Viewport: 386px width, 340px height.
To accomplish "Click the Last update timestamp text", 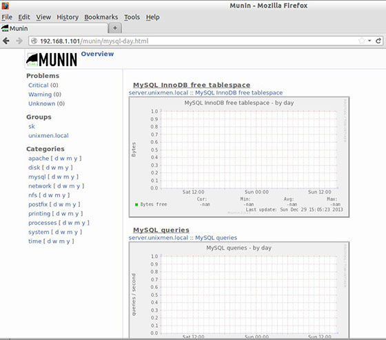I will pyautogui.click(x=294, y=210).
